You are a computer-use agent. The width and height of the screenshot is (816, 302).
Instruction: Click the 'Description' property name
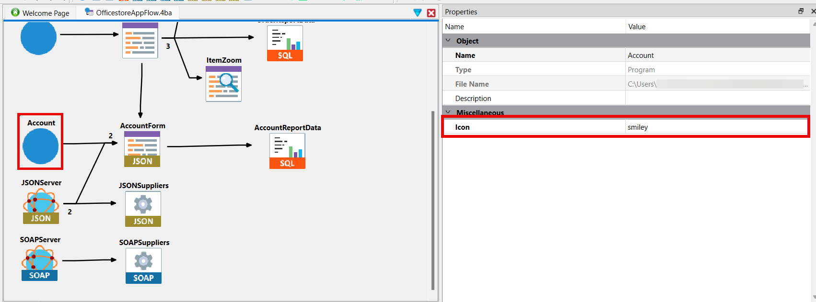pos(473,99)
